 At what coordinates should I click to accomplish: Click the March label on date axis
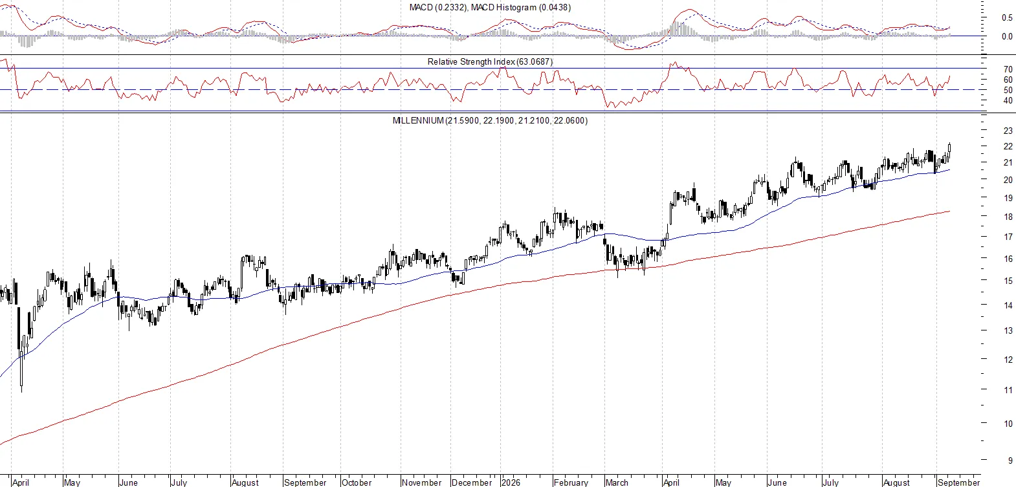[x=617, y=482]
